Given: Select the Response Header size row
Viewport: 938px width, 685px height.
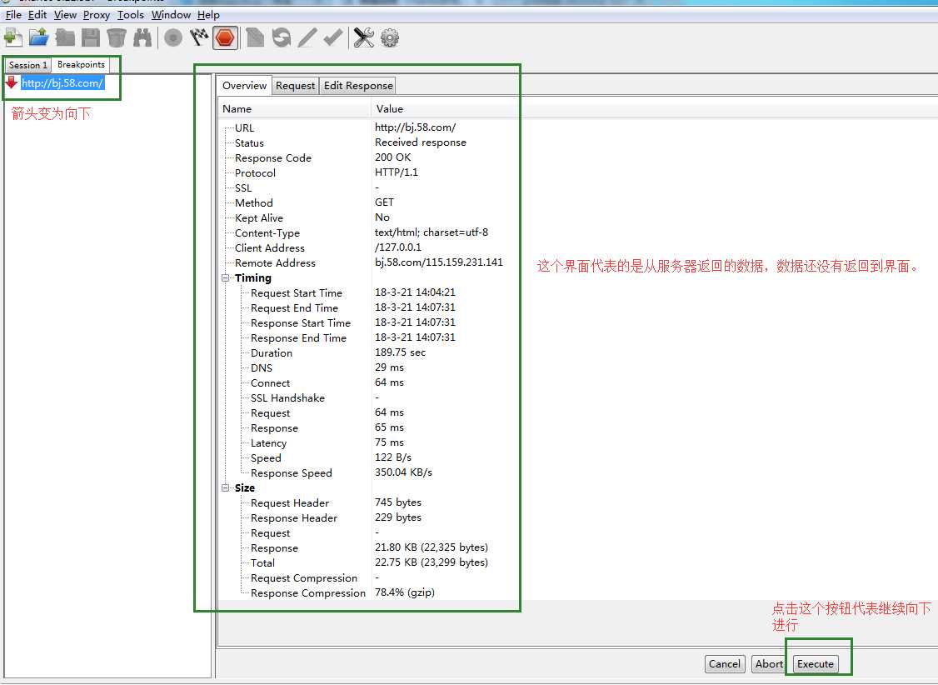Looking at the screenshot, I should (x=368, y=517).
